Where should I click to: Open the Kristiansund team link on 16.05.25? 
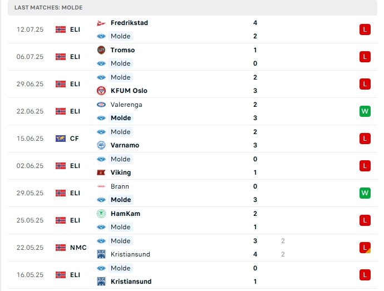(x=131, y=282)
